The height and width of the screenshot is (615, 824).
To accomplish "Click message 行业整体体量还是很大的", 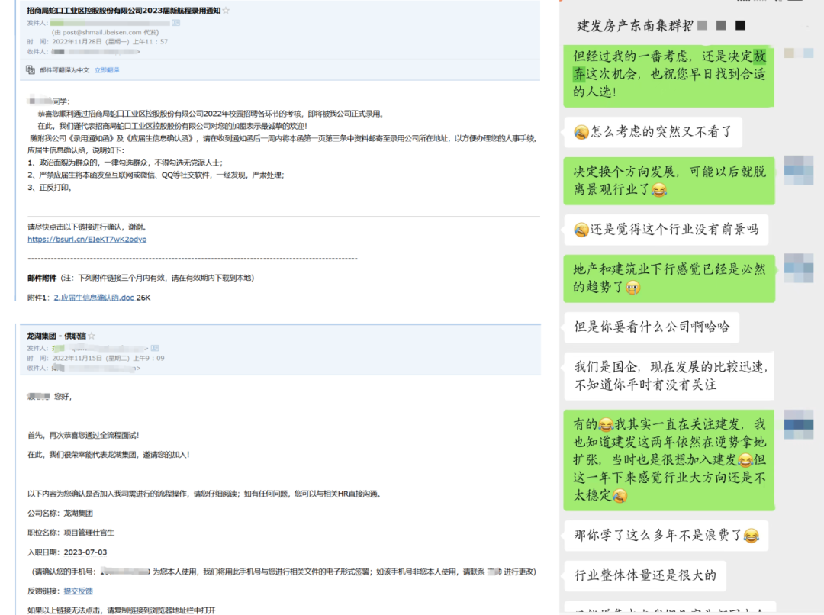I will [645, 575].
